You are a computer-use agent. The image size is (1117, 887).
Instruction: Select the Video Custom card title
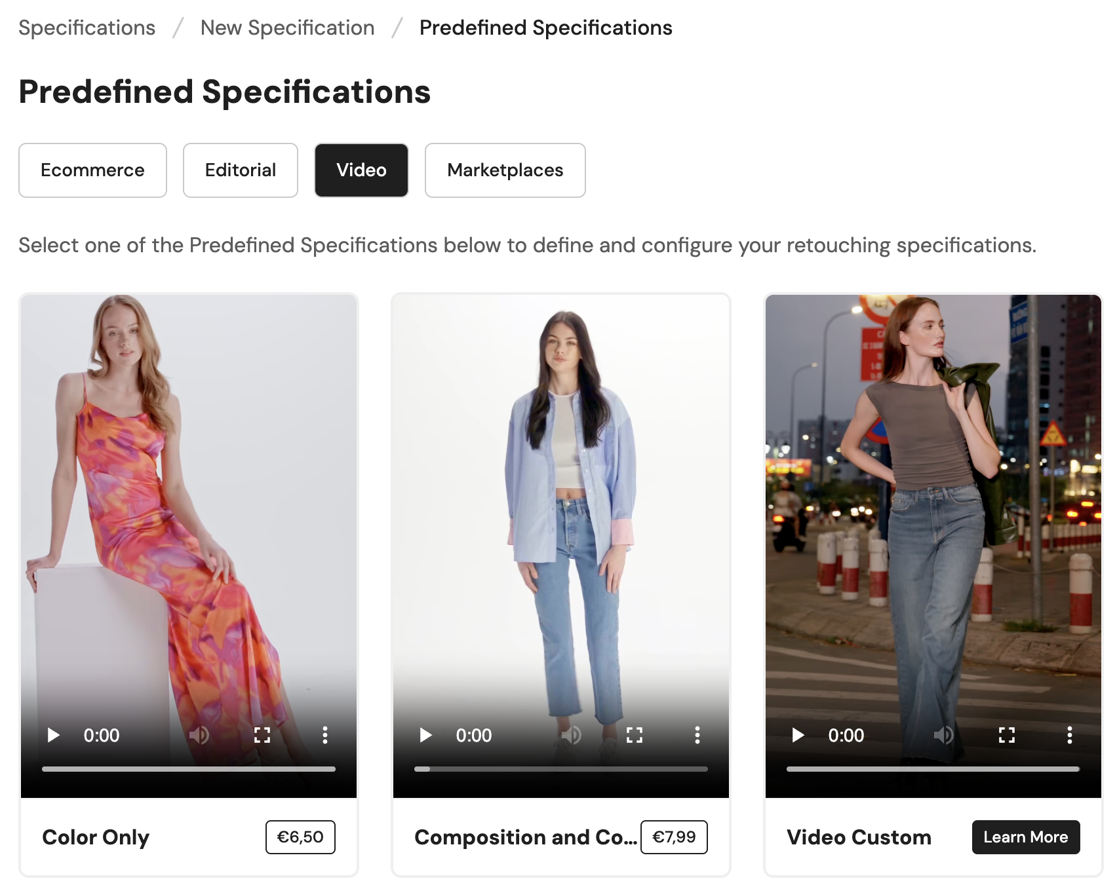click(x=859, y=837)
